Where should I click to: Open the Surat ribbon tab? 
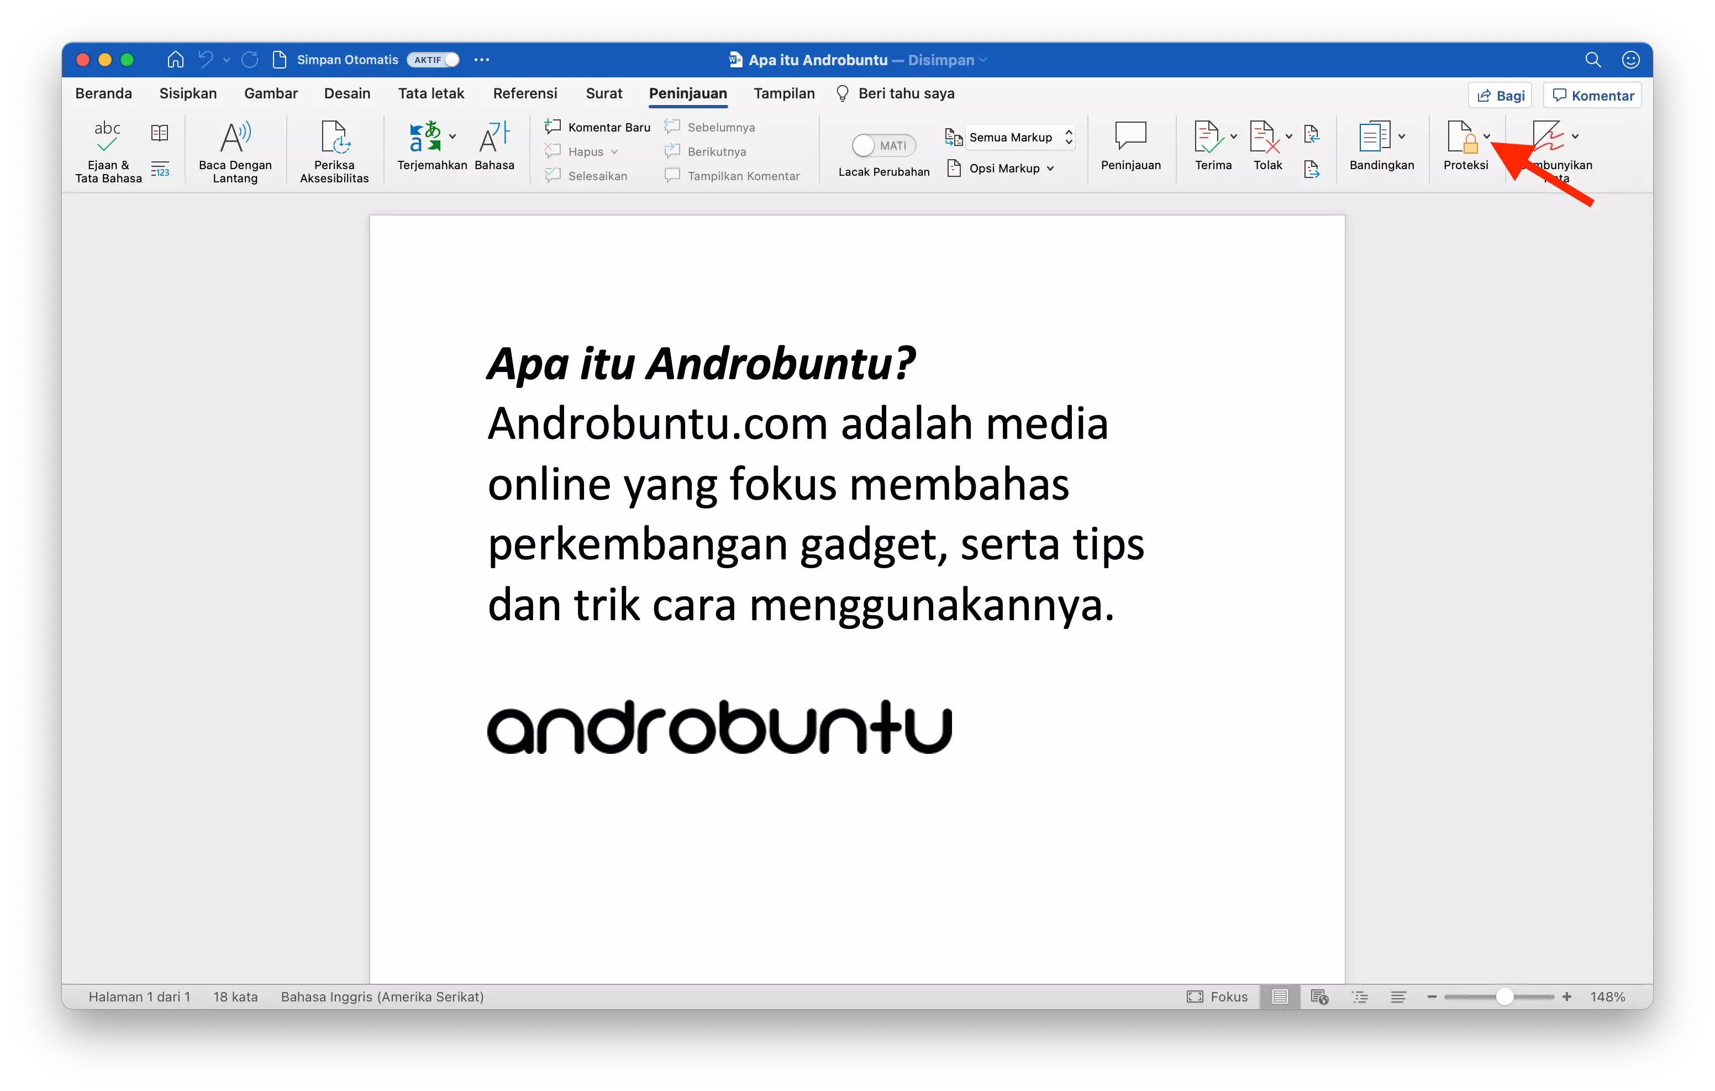604,93
